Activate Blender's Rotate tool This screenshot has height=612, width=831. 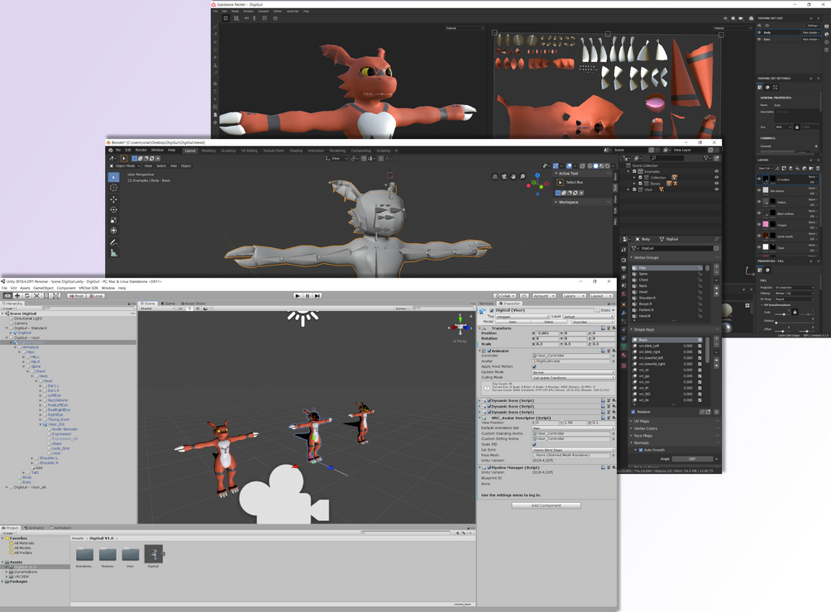tap(113, 210)
